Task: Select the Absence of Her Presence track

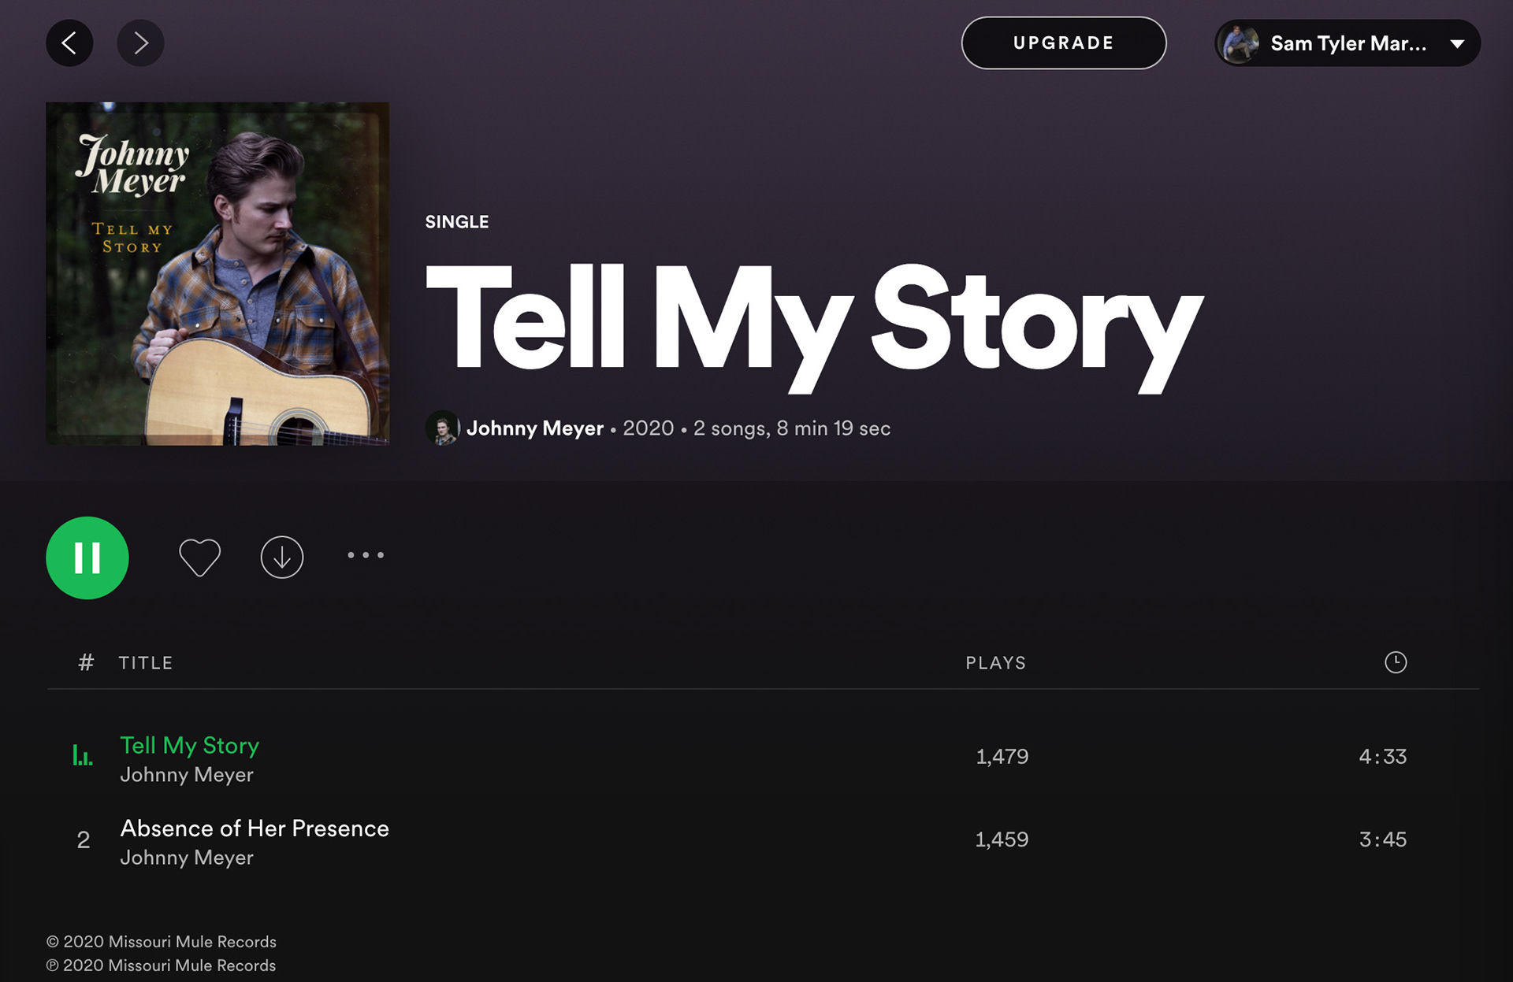Action: coord(255,828)
